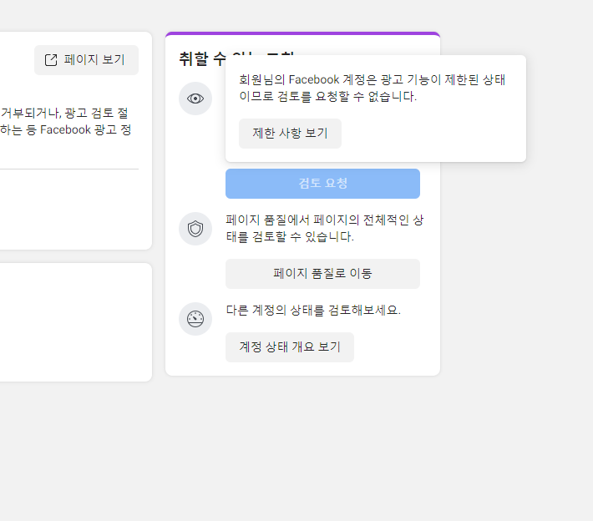Viewport: 593px width, 521px height.
Task: Select the text 다른 계정의 상태를 검토해보세요.
Action: tap(313, 311)
